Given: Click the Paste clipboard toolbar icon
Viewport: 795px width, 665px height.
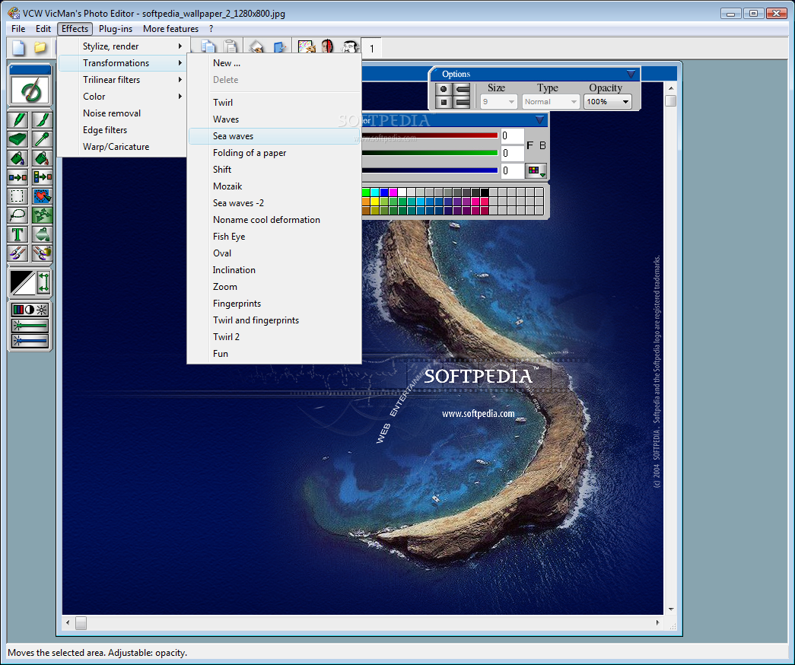Looking at the screenshot, I should [231, 47].
